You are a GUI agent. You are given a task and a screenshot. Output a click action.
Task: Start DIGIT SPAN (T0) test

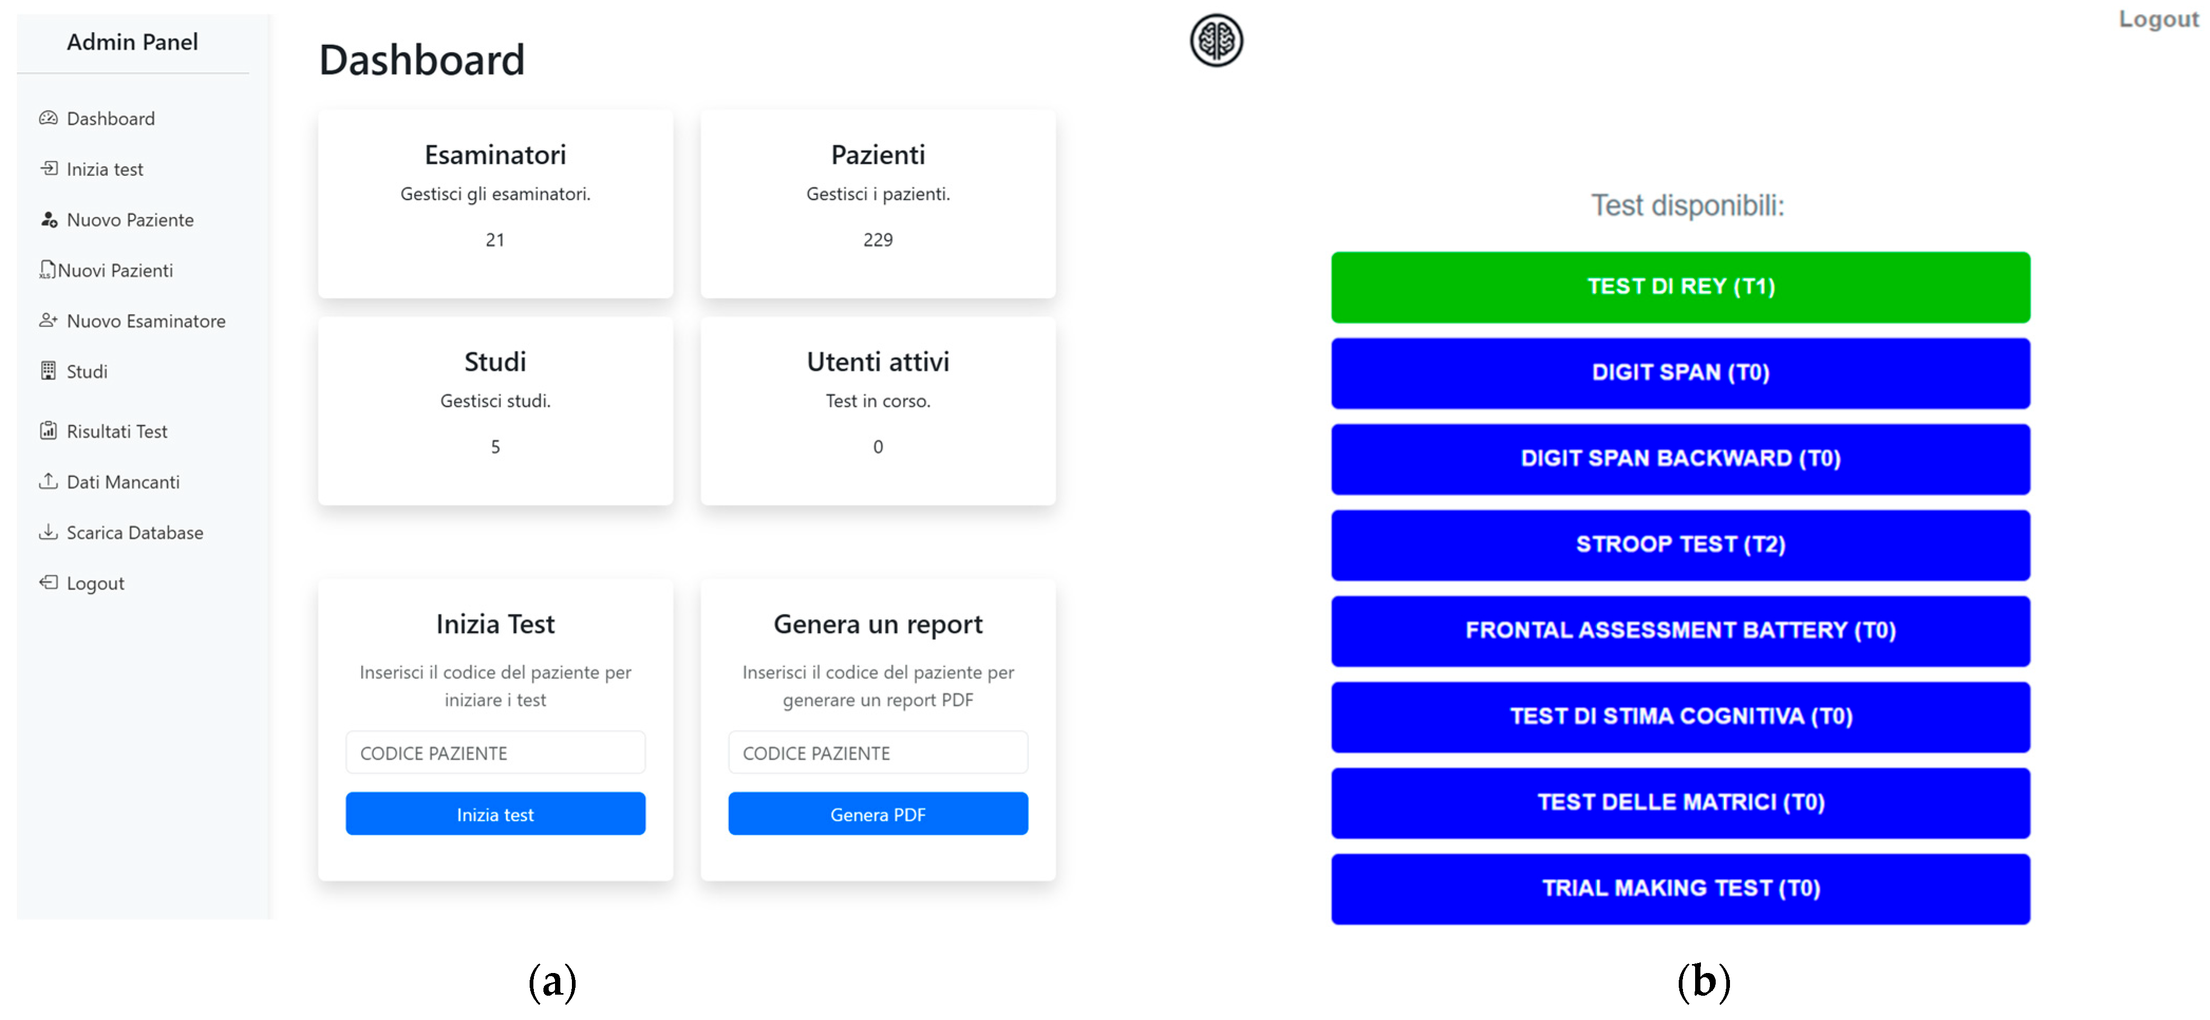(x=1680, y=372)
